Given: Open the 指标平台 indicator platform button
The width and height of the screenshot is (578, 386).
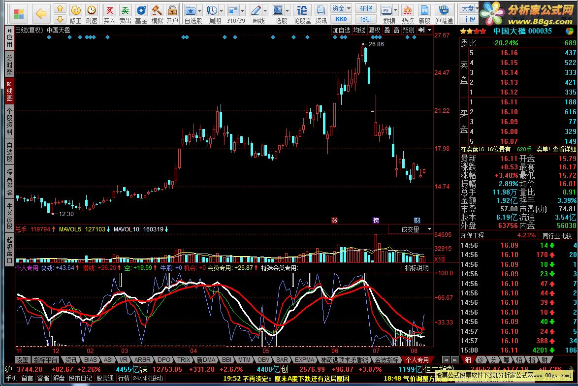Looking at the screenshot, I should (46, 360).
